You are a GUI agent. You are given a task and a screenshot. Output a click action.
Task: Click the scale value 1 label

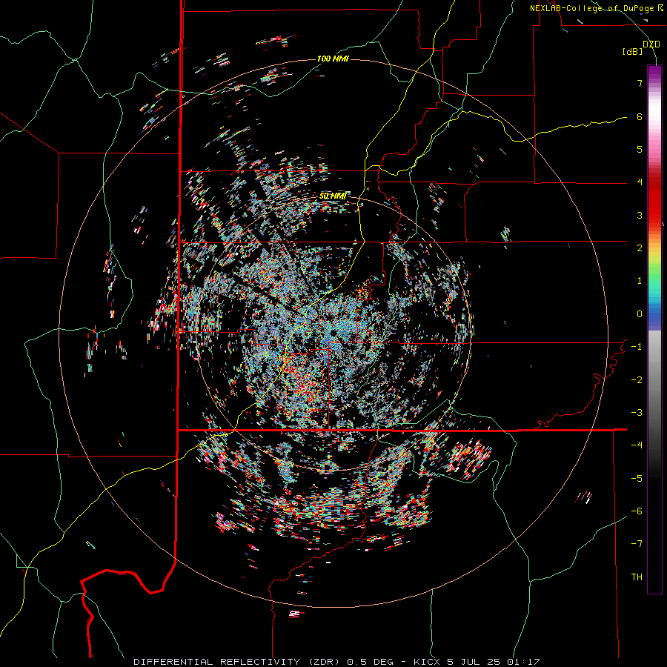[640, 281]
